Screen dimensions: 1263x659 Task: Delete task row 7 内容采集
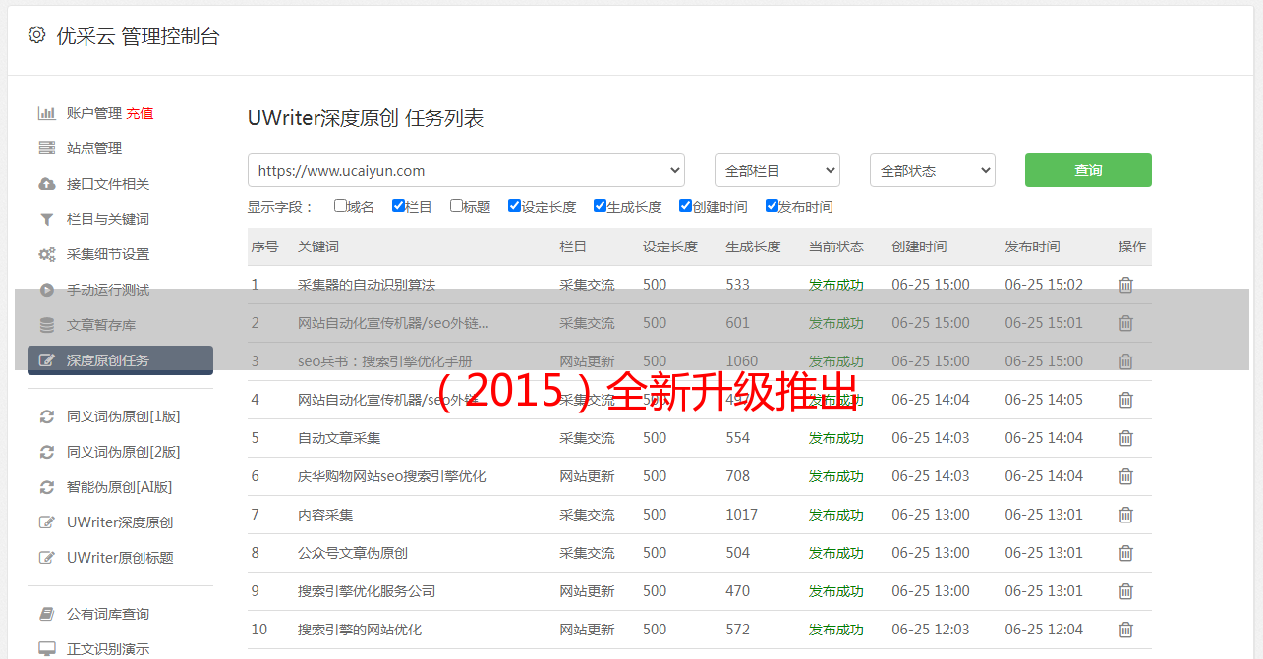[x=1125, y=515]
